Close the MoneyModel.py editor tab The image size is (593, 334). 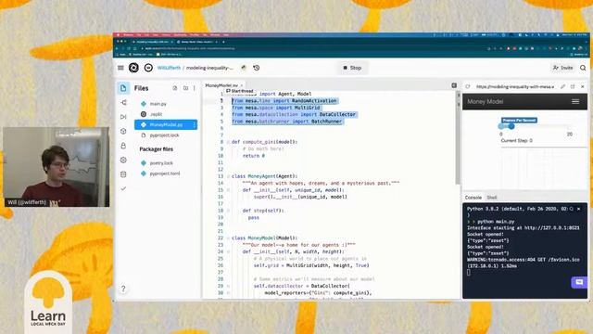click(242, 85)
